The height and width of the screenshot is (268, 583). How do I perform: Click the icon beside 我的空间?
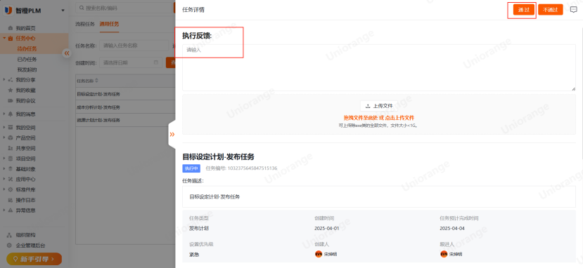pyautogui.click(x=11, y=128)
